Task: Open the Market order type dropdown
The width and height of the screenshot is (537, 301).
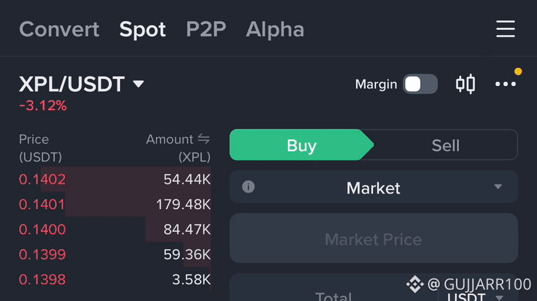Action: [x=497, y=187]
